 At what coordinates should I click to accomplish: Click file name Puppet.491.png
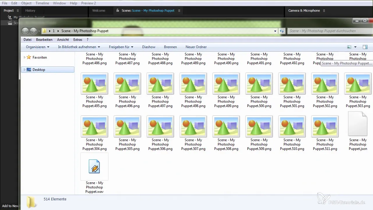click(x=259, y=59)
